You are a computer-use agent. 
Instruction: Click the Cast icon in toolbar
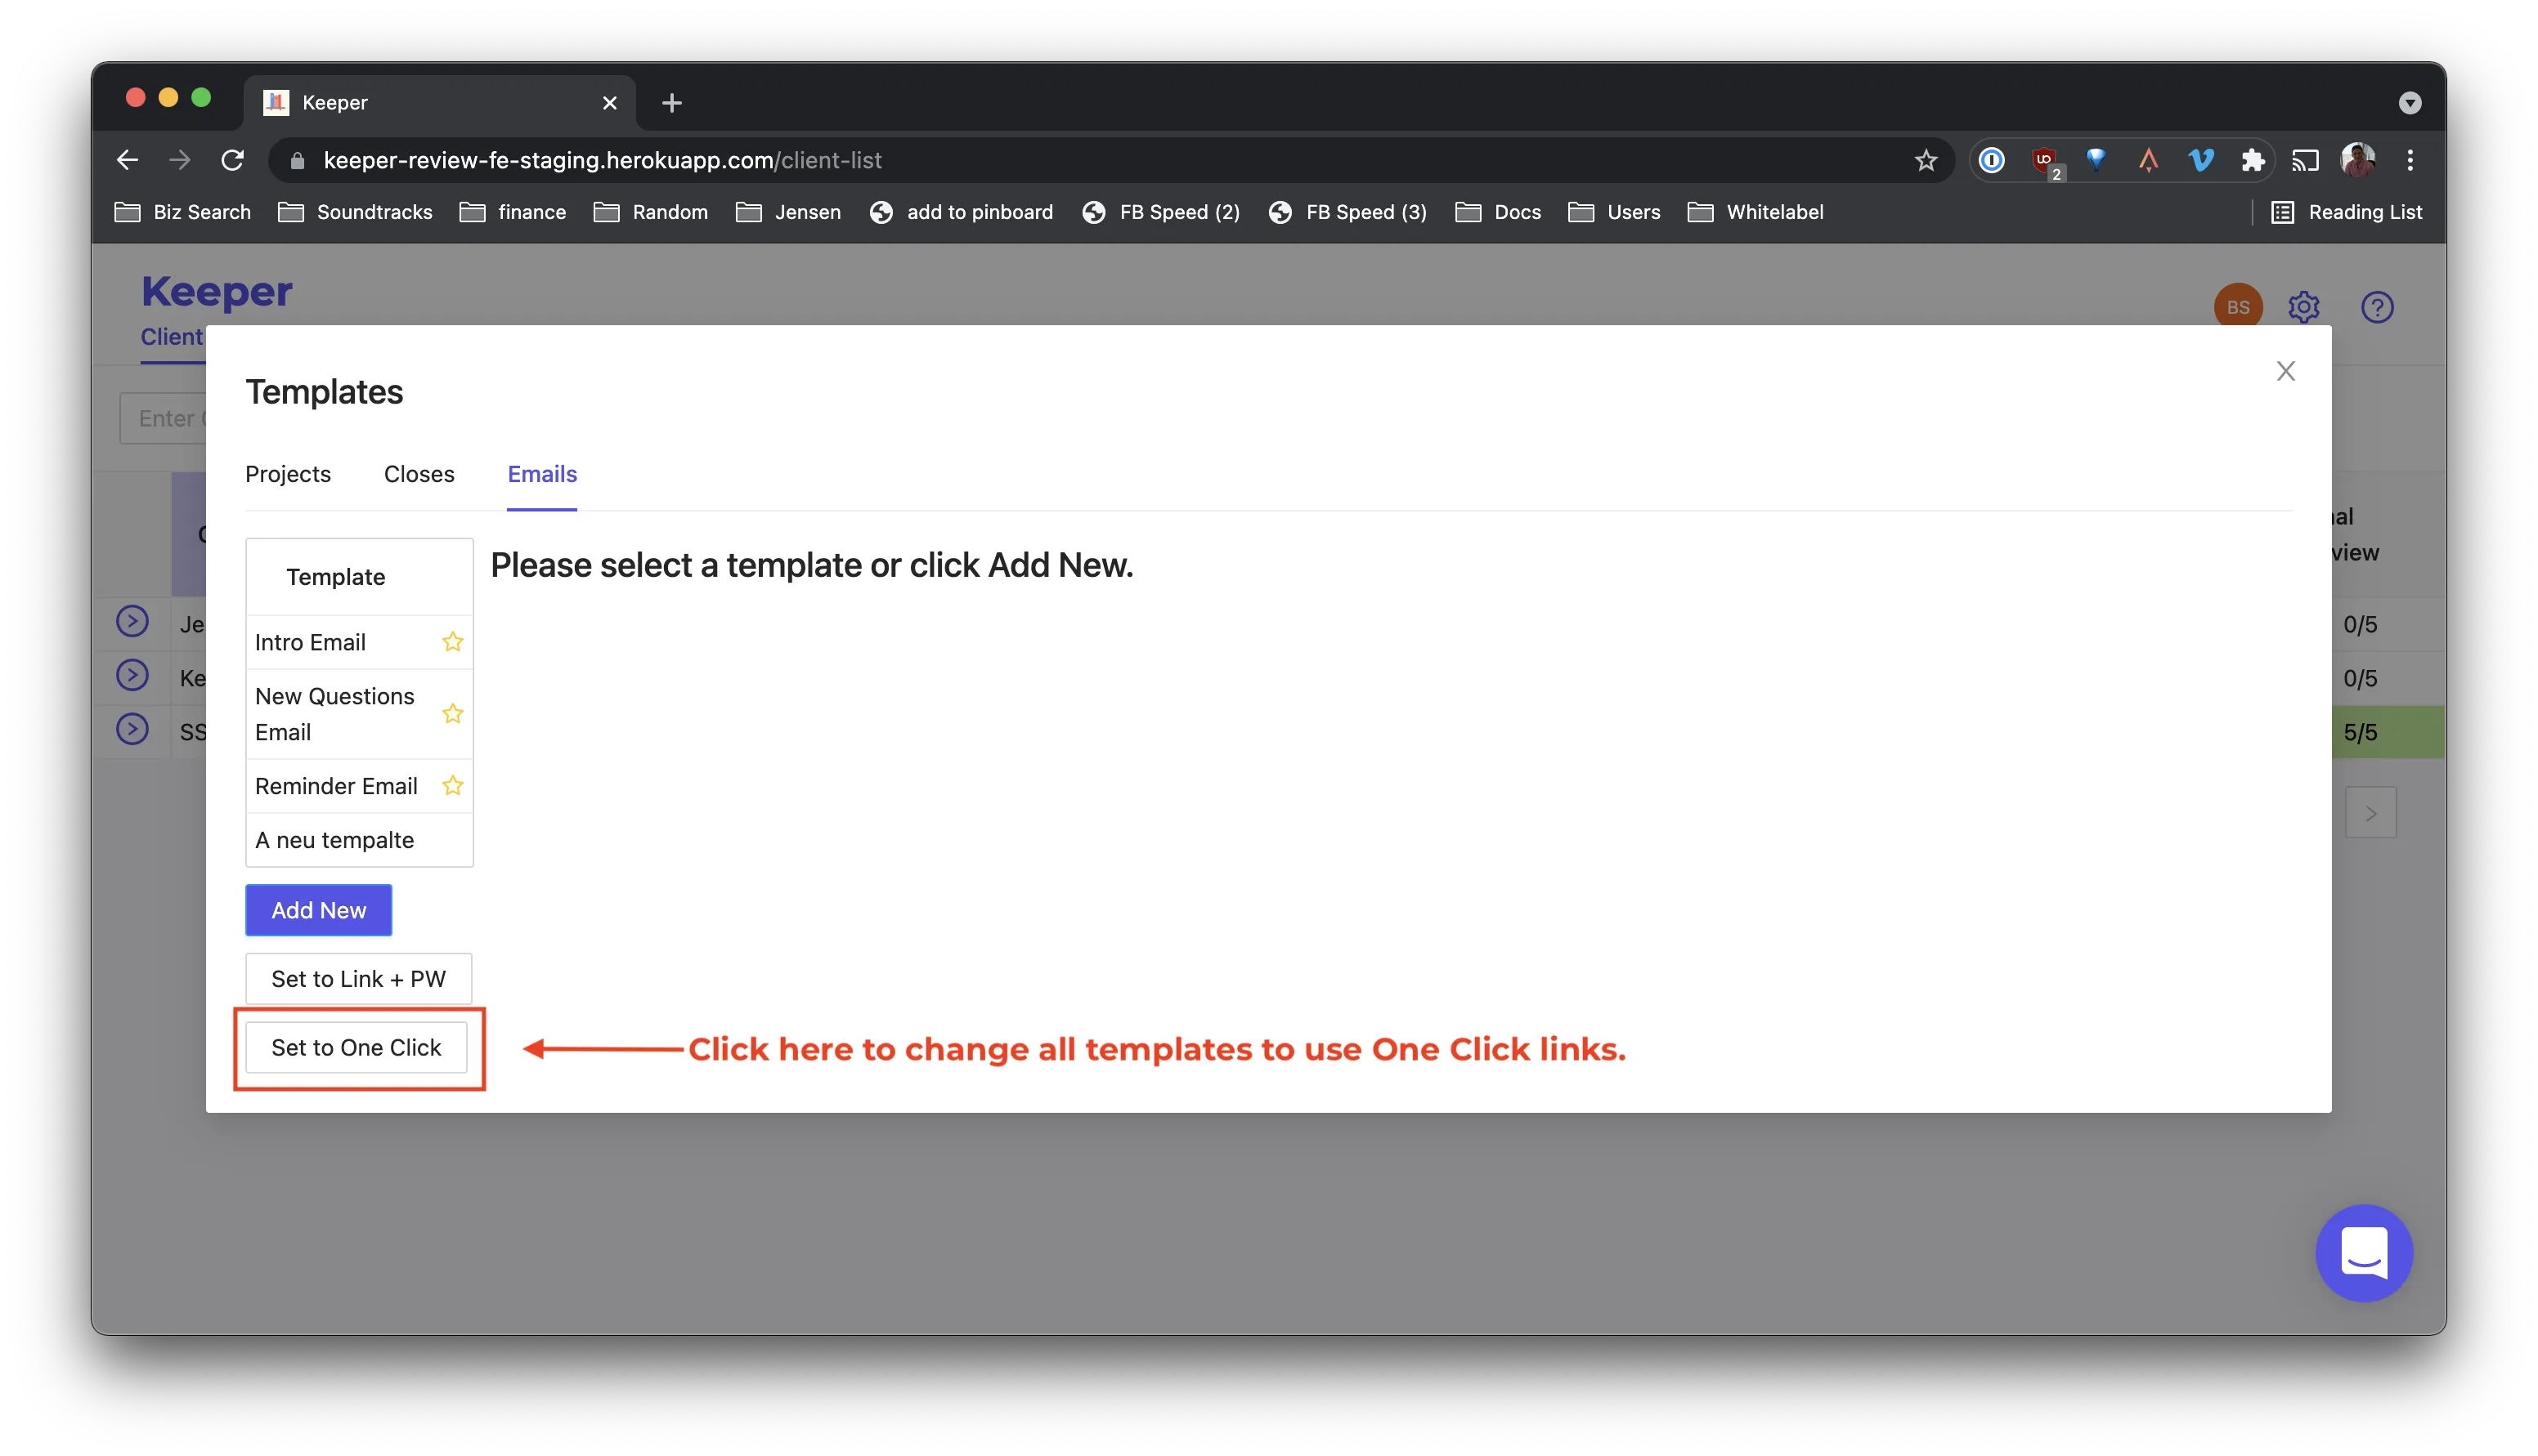point(2305,160)
